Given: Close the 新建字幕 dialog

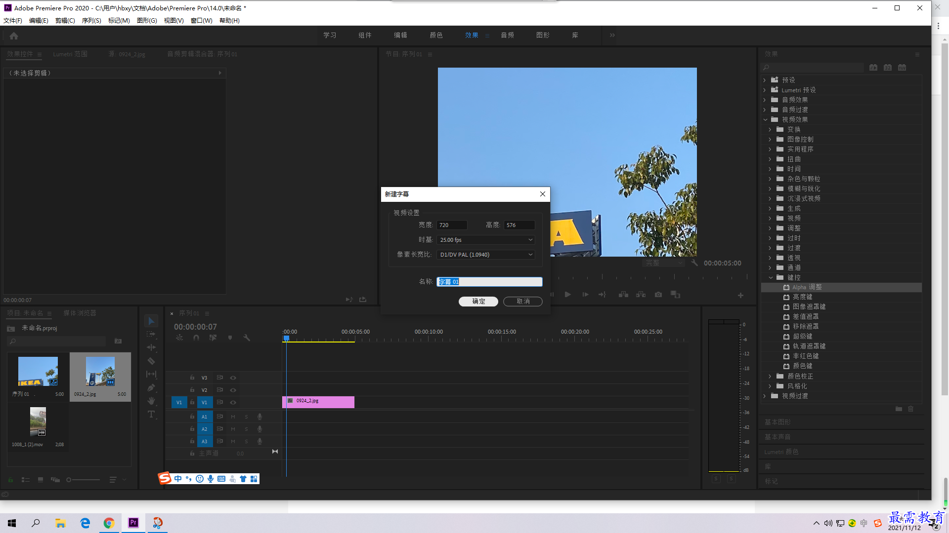Looking at the screenshot, I should point(543,194).
